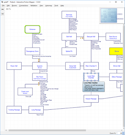This screenshot has height=135, width=125.
Task: Open the Validation menu
Action: [34, 5]
